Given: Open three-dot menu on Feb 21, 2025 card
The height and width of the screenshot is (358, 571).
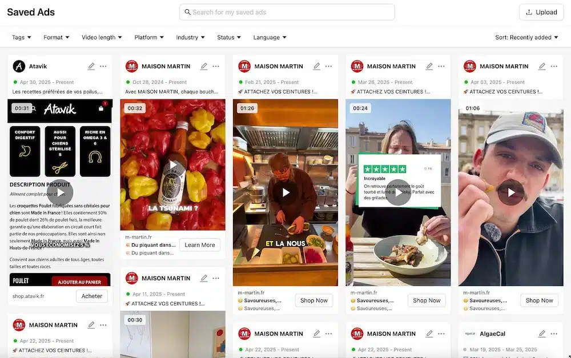Looking at the screenshot, I should (329, 66).
